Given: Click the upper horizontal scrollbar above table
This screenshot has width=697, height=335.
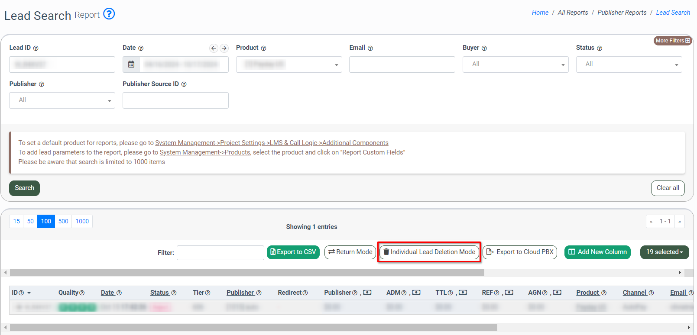Looking at the screenshot, I should pyautogui.click(x=247, y=273).
